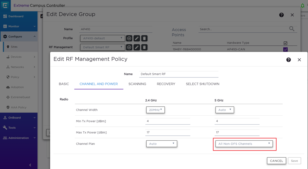The height and width of the screenshot is (169, 308).
Task: Open the 5 GHz Channel Plan dropdown
Action: point(244,144)
